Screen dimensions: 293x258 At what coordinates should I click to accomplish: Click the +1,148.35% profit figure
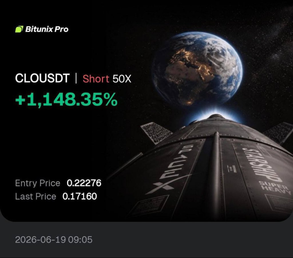tap(66, 99)
